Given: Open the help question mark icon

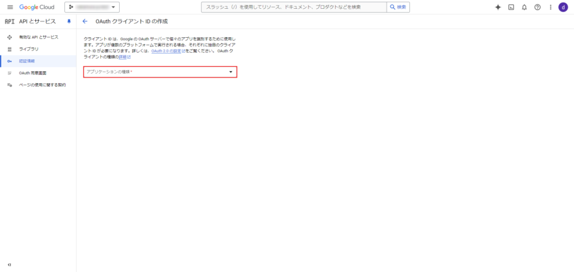Looking at the screenshot, I should 537,7.
